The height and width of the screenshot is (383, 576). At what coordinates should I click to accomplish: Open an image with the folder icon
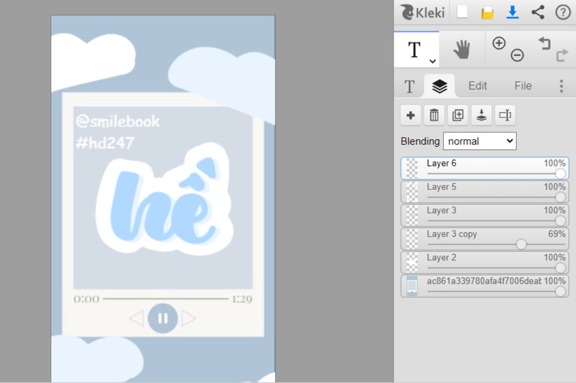coord(487,13)
